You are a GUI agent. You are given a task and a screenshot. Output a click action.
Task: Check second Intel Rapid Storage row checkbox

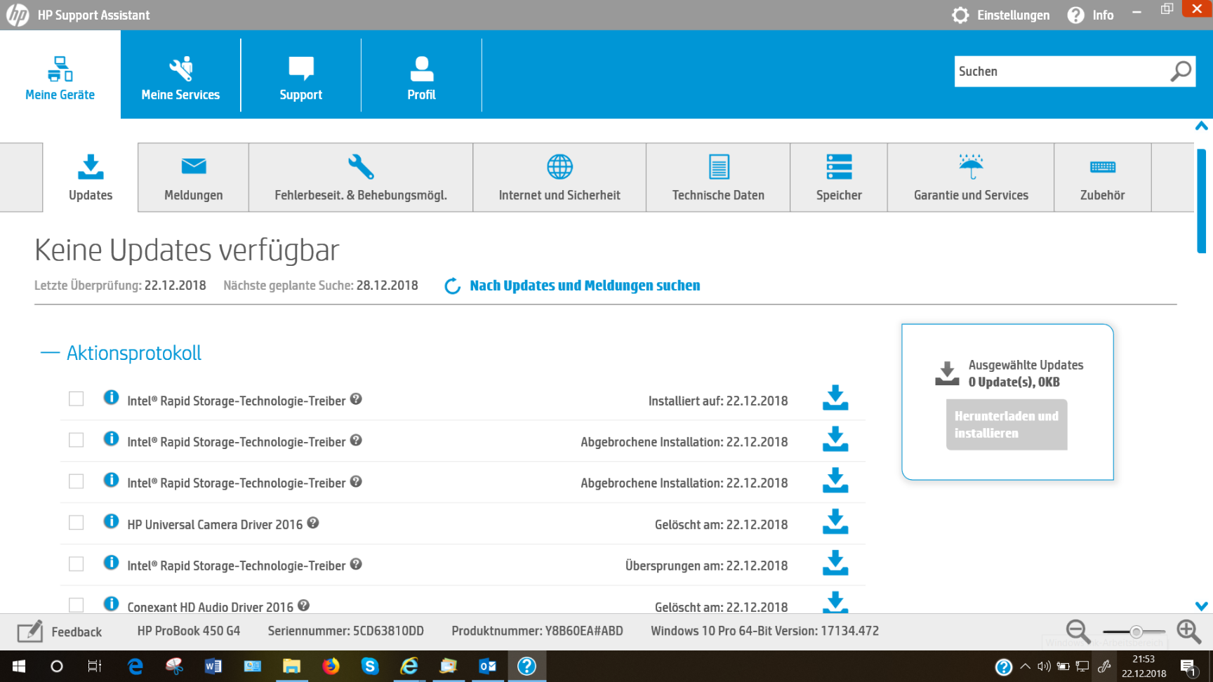click(x=76, y=440)
